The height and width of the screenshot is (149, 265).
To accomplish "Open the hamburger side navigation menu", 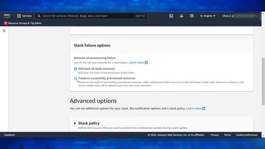I will (x=4, y=31).
